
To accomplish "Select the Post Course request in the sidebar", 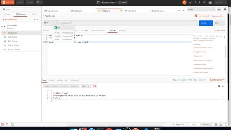I will coord(21,33).
